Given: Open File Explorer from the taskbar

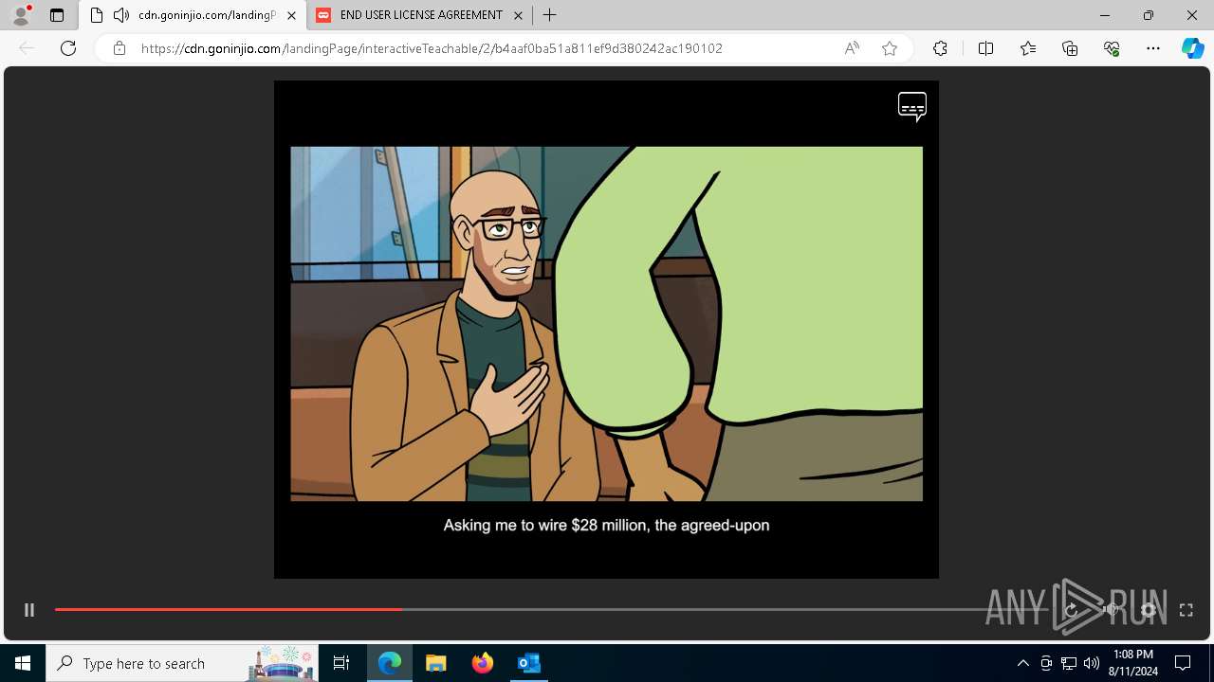Looking at the screenshot, I should coord(435,663).
